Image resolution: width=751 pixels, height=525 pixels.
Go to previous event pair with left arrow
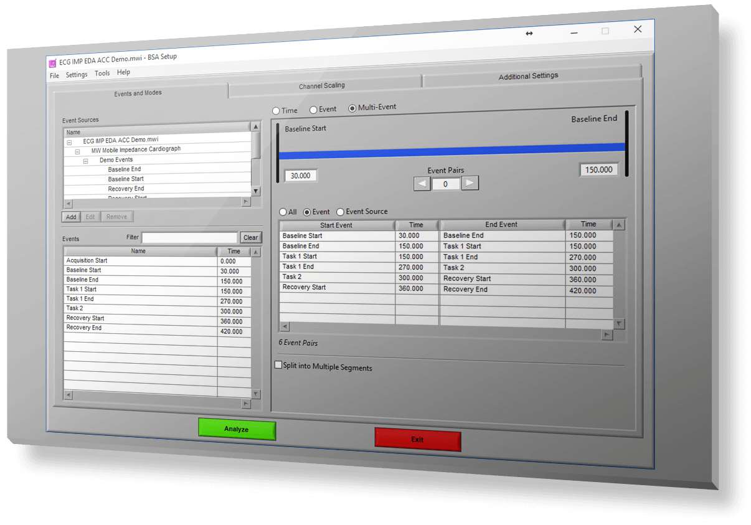pyautogui.click(x=422, y=184)
